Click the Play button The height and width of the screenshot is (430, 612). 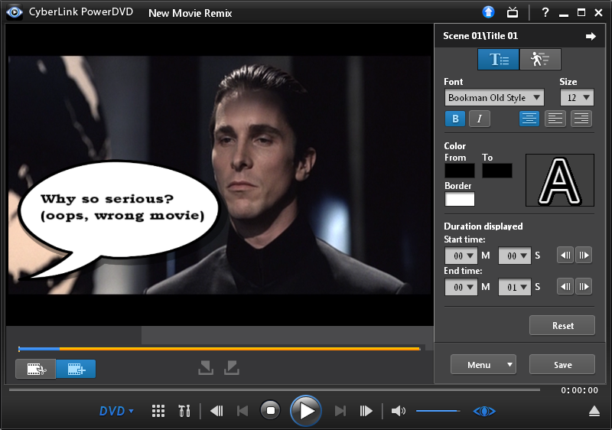tap(307, 411)
